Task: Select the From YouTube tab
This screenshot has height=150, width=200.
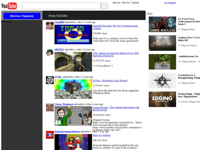Action: pyautogui.click(x=58, y=16)
